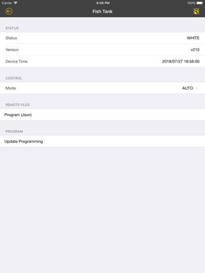Tap the Wi-Fi status icon
Viewport: 205px width, 273px height.
click(15, 3)
